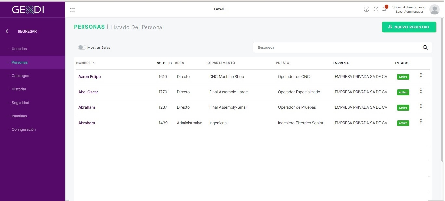Enable the Mostrar Bajas switch
The image size is (445, 201).
coord(82,47)
